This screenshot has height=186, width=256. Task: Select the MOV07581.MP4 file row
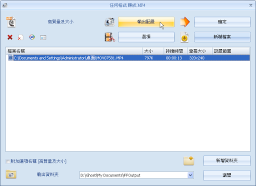coord(128,58)
